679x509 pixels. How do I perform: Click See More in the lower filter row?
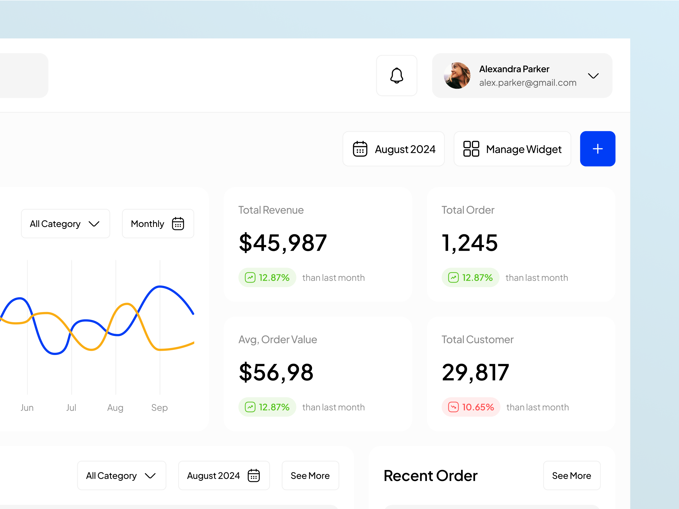point(310,475)
